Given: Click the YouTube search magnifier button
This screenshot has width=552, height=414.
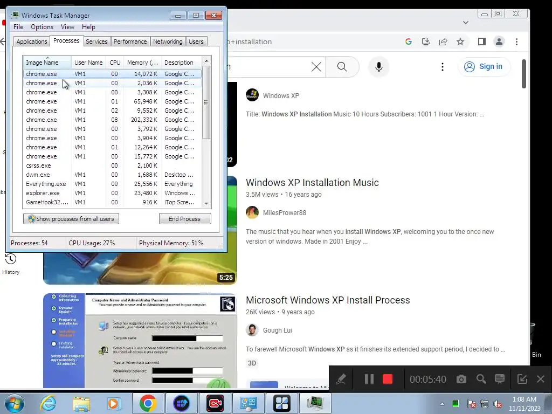Looking at the screenshot, I should pyautogui.click(x=342, y=66).
